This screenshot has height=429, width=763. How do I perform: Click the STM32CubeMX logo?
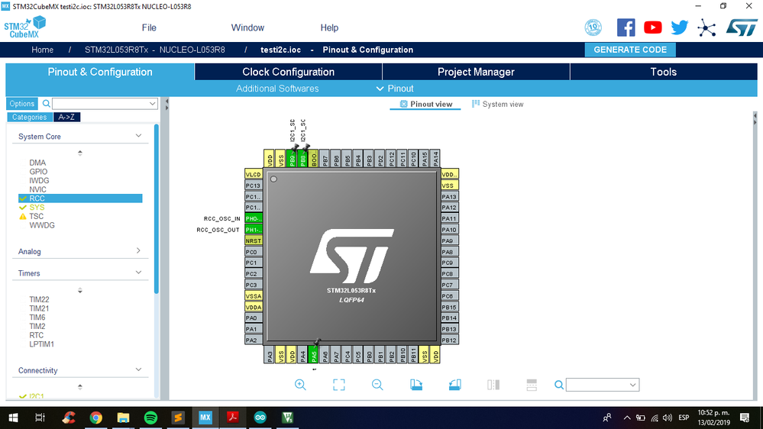point(24,27)
